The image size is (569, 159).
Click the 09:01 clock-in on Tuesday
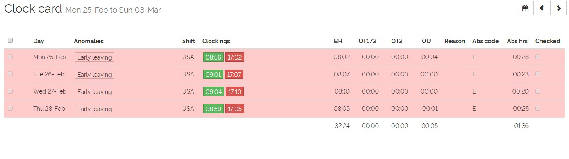click(x=214, y=75)
